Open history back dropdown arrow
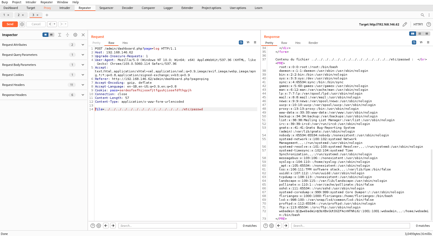This screenshot has width=433, height=236. coord(55,24)
